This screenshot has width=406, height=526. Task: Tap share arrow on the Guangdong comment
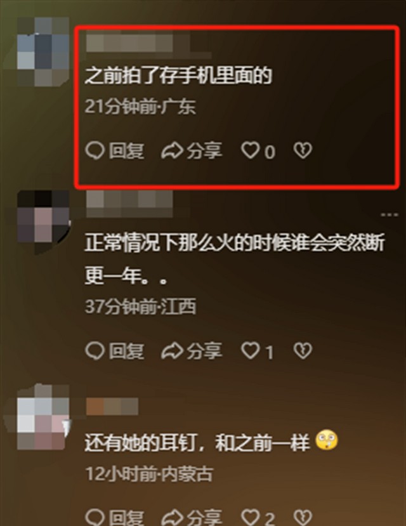click(192, 150)
